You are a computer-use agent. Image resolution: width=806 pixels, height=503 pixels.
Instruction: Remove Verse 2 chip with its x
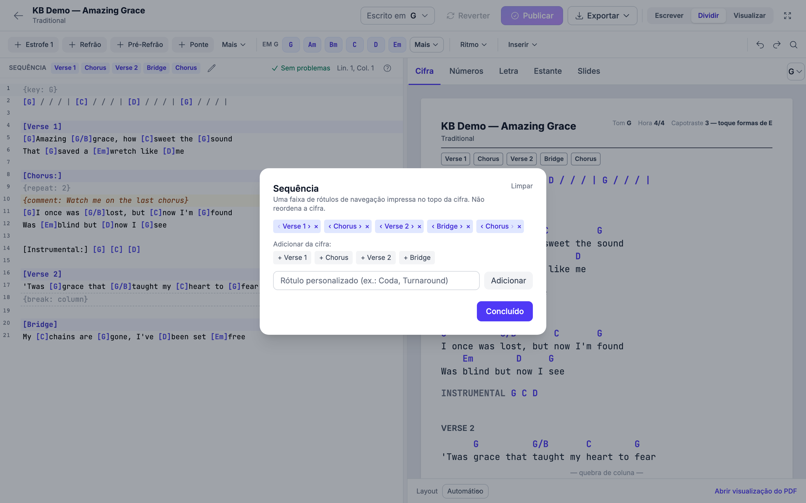419,227
